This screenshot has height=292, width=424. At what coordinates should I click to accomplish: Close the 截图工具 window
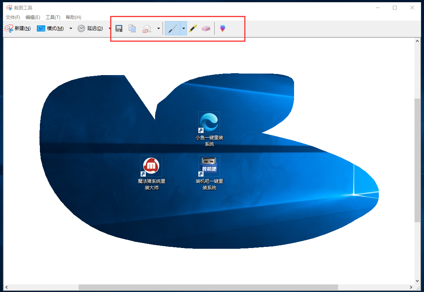(412, 8)
